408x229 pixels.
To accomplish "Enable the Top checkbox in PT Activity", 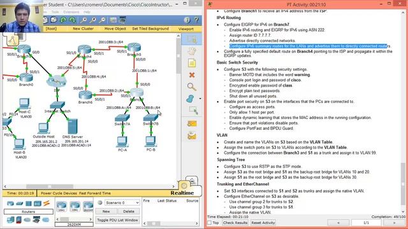I will (x=210, y=223).
